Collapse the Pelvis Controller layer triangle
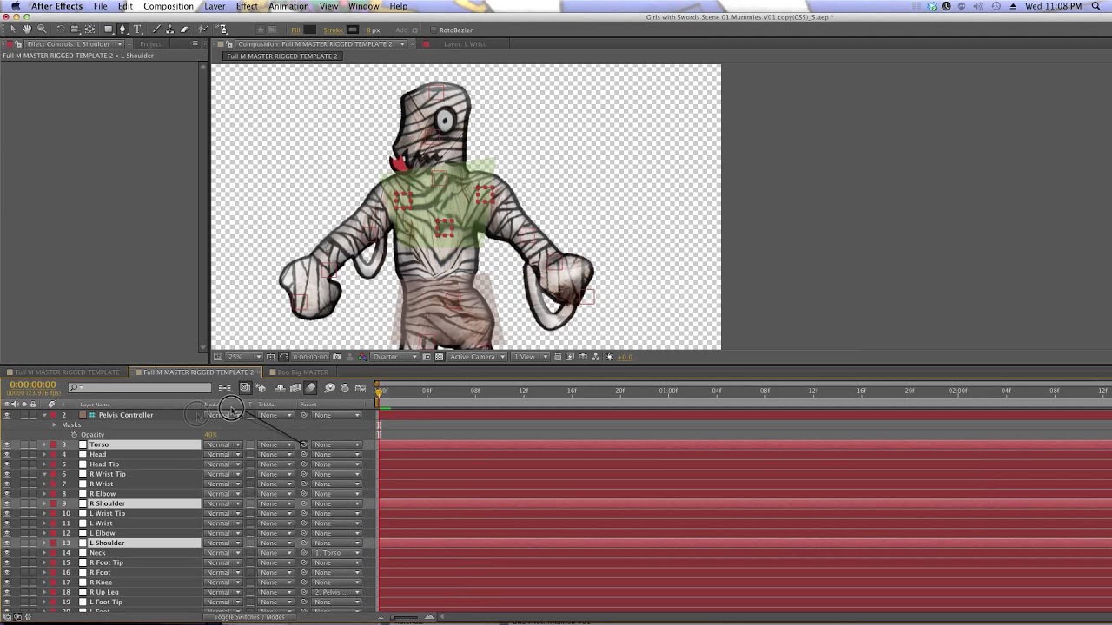 [x=44, y=415]
